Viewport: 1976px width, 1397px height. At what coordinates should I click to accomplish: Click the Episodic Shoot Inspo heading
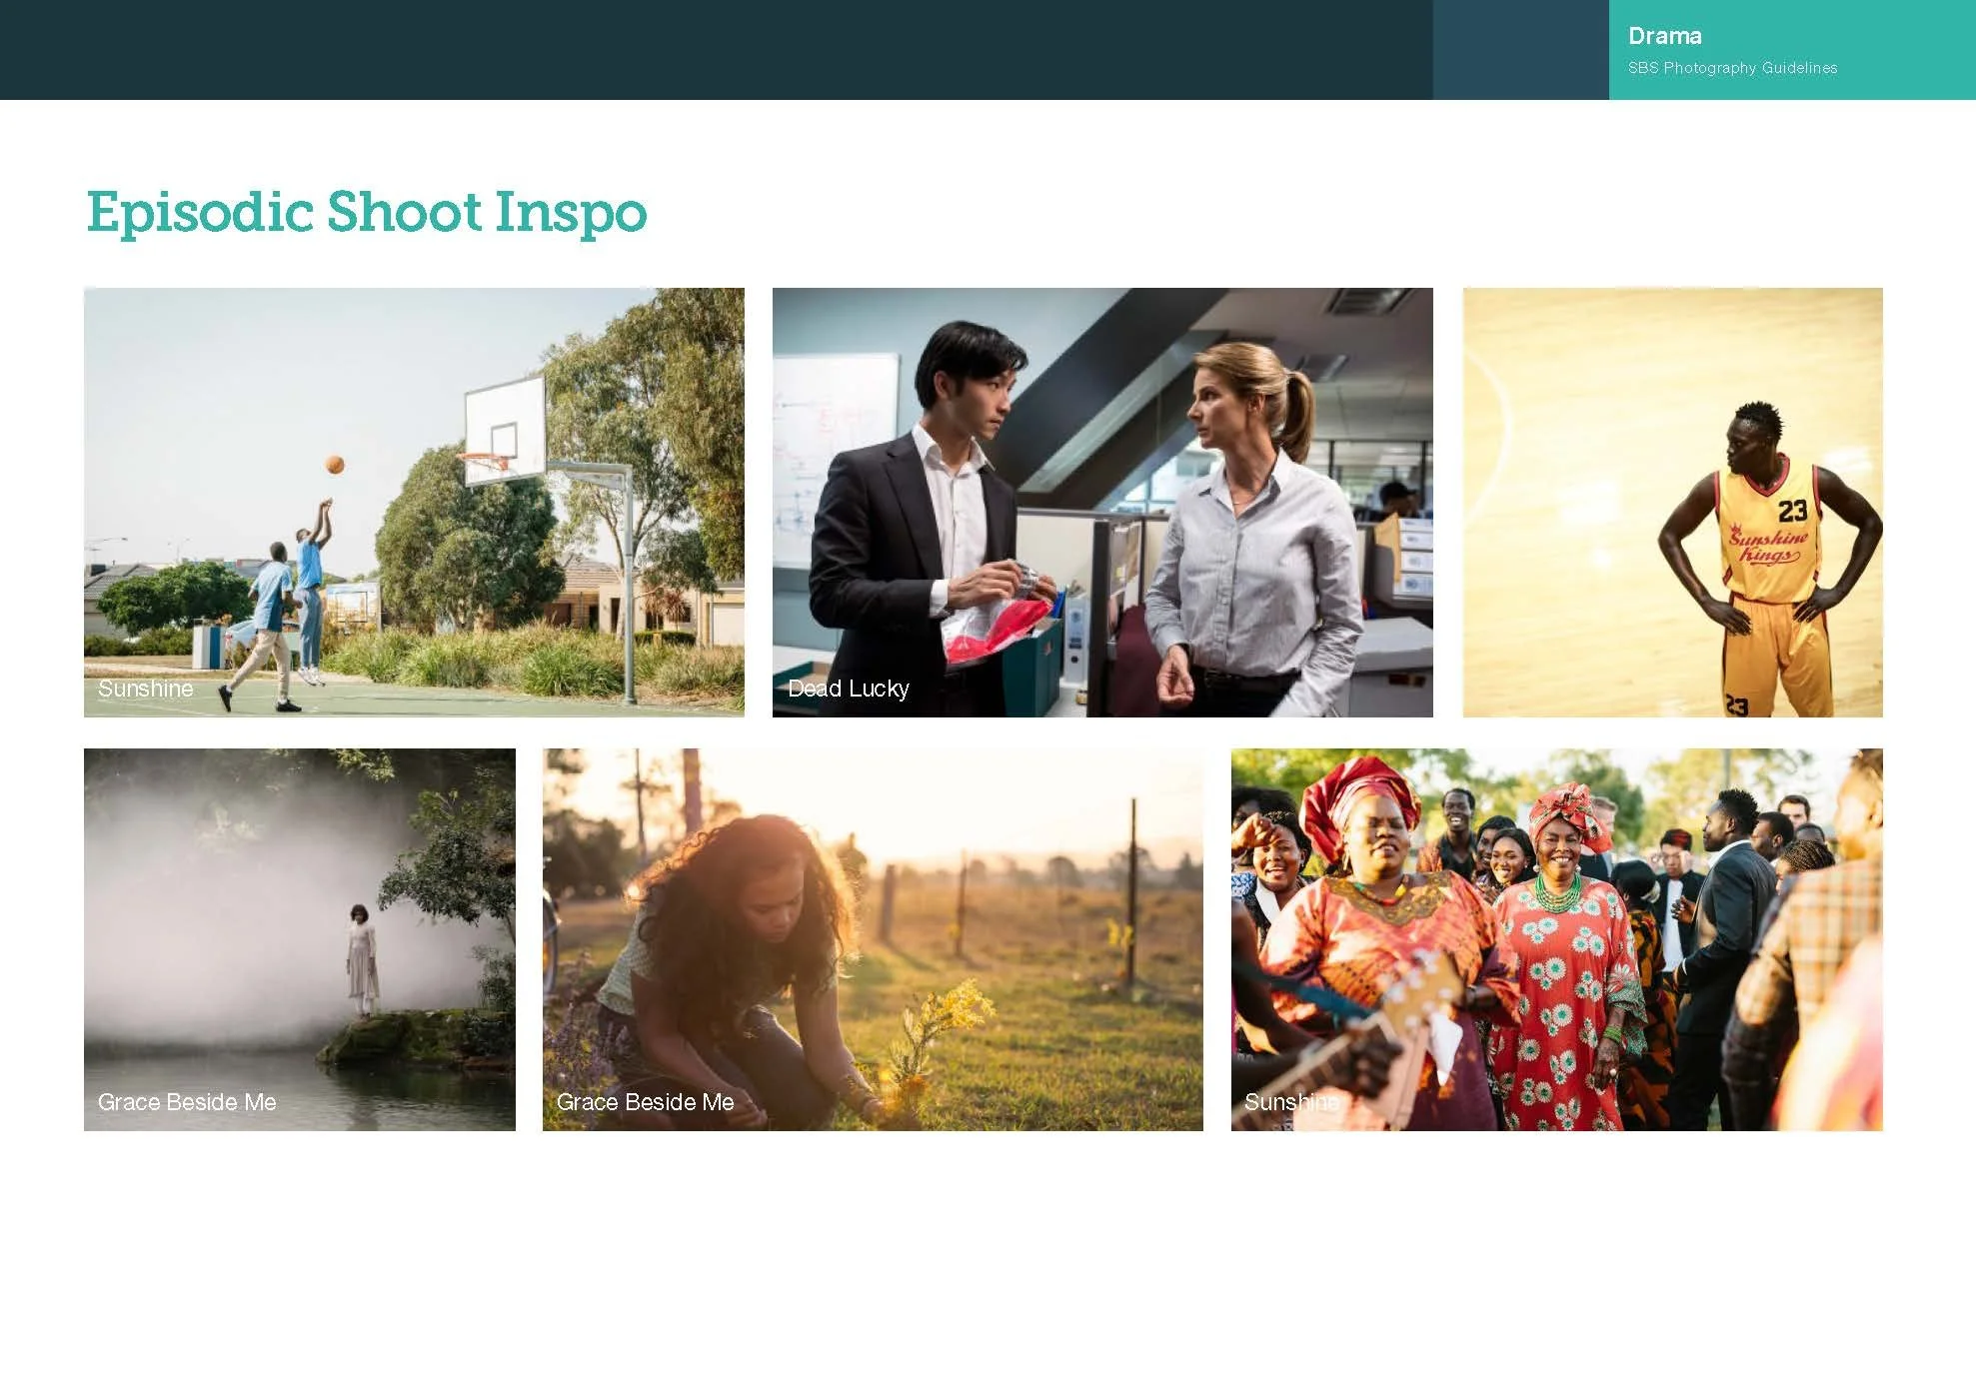[367, 212]
